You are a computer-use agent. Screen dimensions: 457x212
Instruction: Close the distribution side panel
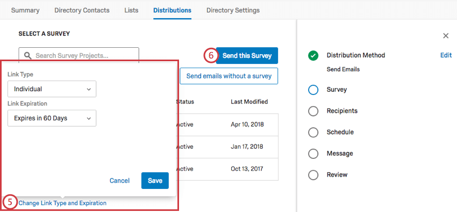446,36
